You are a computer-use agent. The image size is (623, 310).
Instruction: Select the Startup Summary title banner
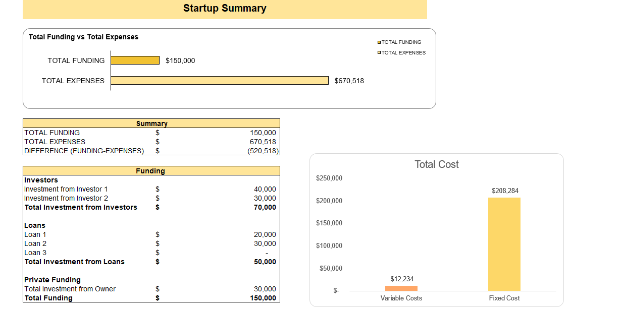click(x=225, y=8)
